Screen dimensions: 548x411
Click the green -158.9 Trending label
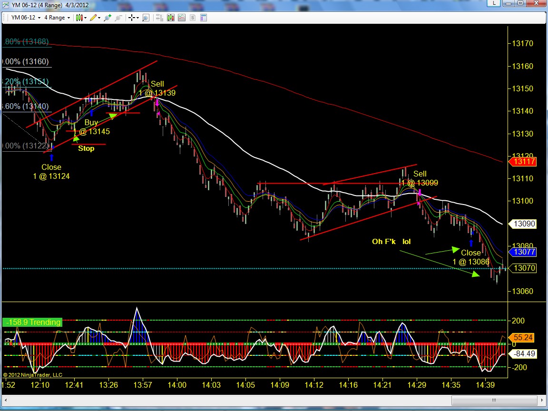tap(32, 322)
